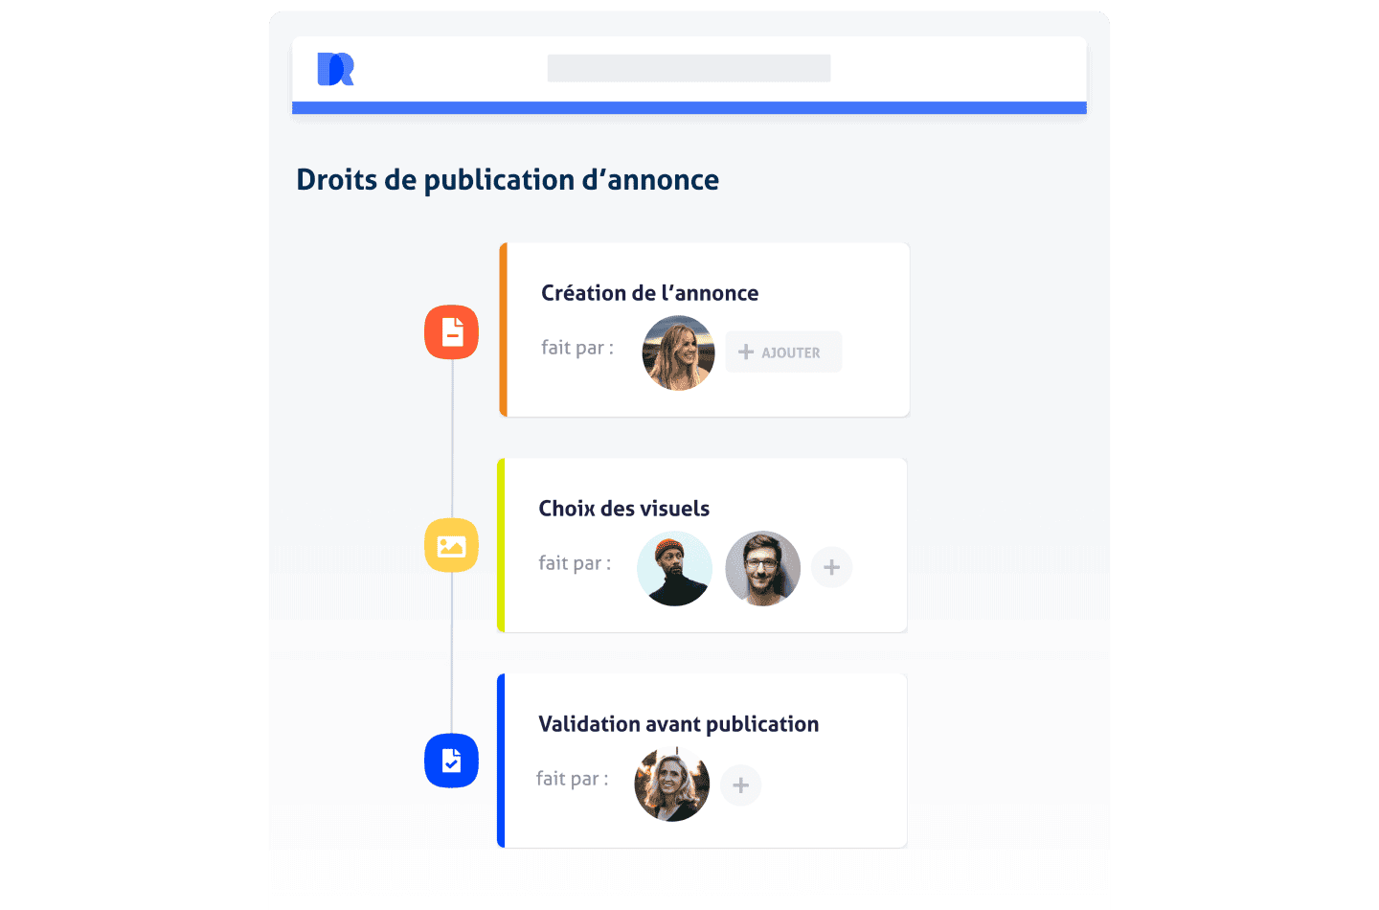Click plus icon in Choix des visuels card
The width and height of the screenshot is (1379, 910).
831,567
